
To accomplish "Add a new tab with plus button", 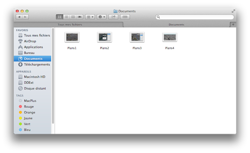I will (233, 25).
